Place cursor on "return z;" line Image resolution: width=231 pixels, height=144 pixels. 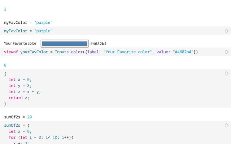(19, 98)
